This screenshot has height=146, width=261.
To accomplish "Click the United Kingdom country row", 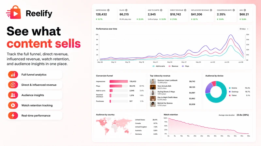I will point(146,127).
